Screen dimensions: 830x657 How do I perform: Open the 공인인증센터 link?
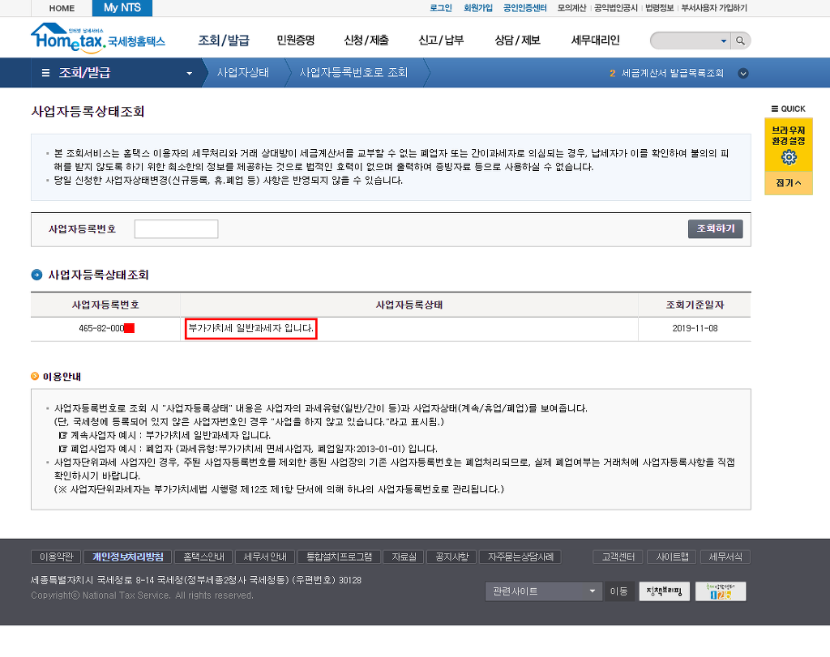(524, 8)
